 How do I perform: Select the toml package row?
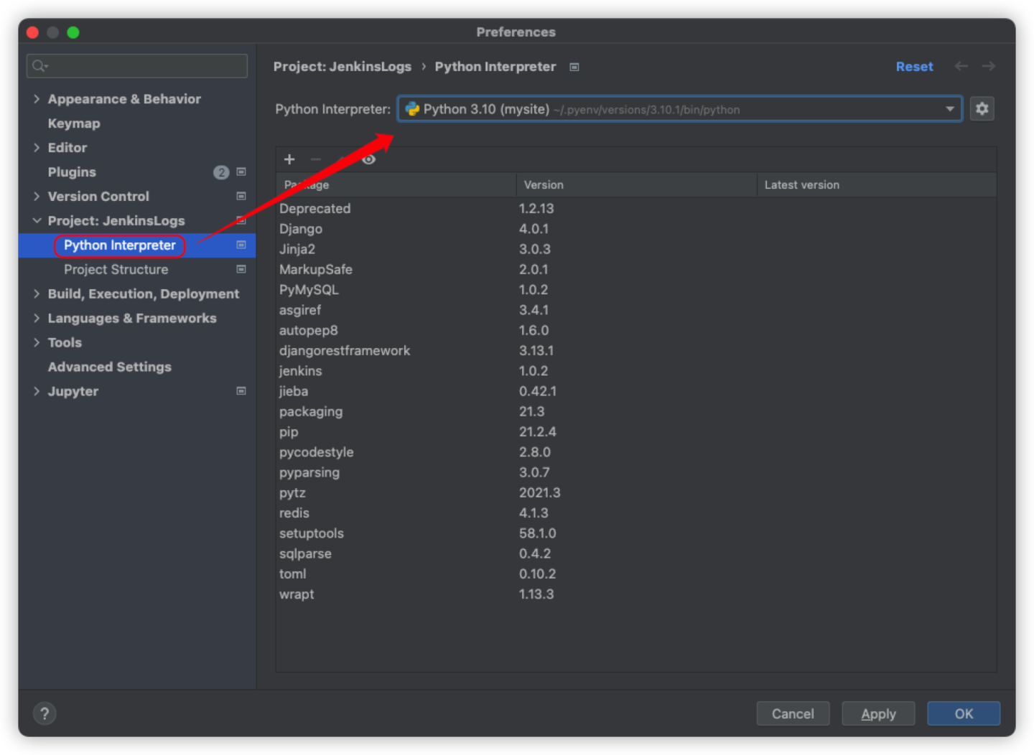coord(636,574)
